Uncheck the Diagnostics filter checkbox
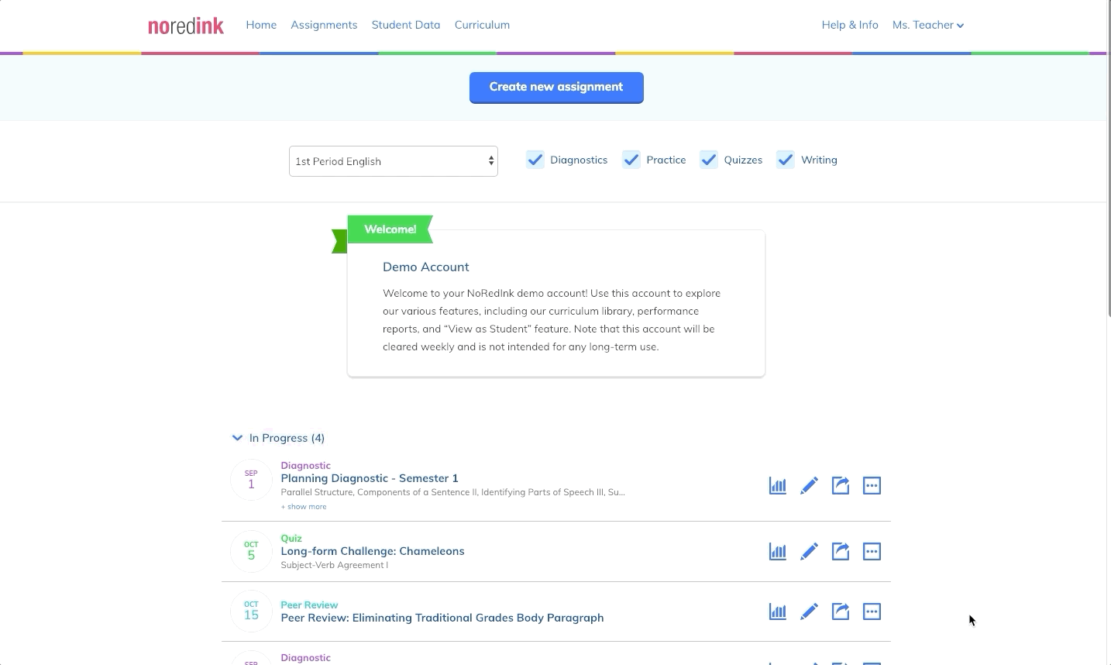This screenshot has width=1111, height=665. [x=535, y=160]
